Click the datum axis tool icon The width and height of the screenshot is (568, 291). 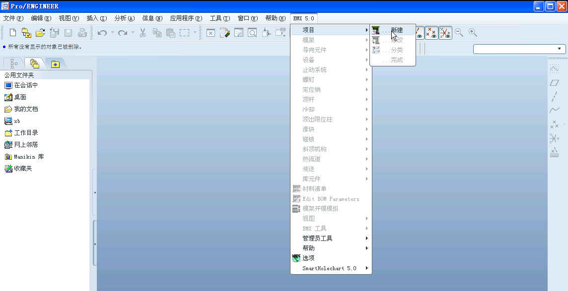[x=554, y=97]
